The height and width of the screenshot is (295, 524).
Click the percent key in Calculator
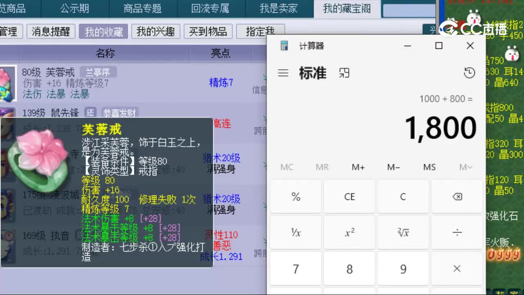click(296, 197)
